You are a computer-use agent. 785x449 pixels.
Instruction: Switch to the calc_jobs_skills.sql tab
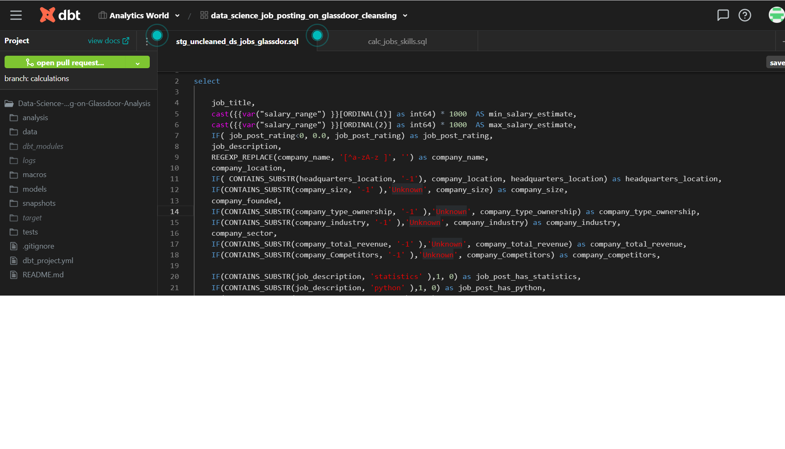(x=397, y=41)
